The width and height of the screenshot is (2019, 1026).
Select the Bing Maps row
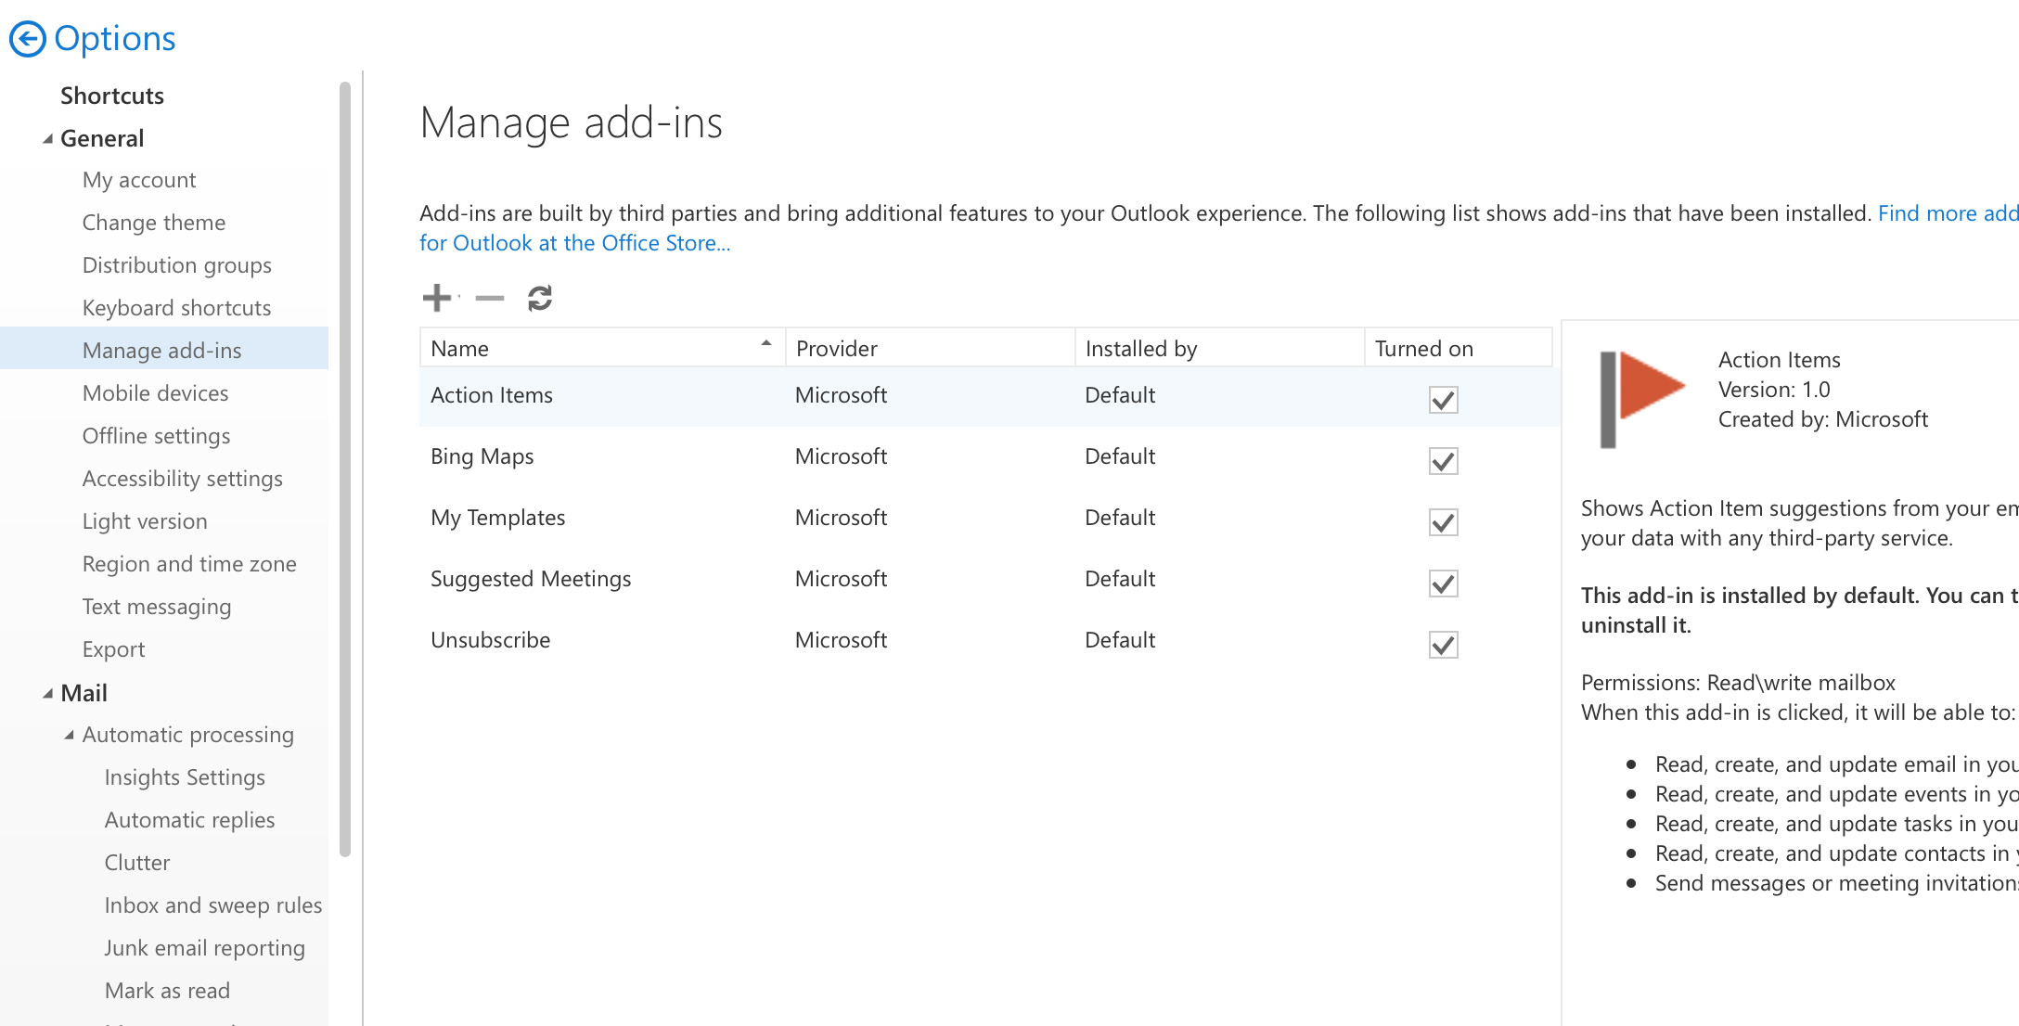[985, 456]
